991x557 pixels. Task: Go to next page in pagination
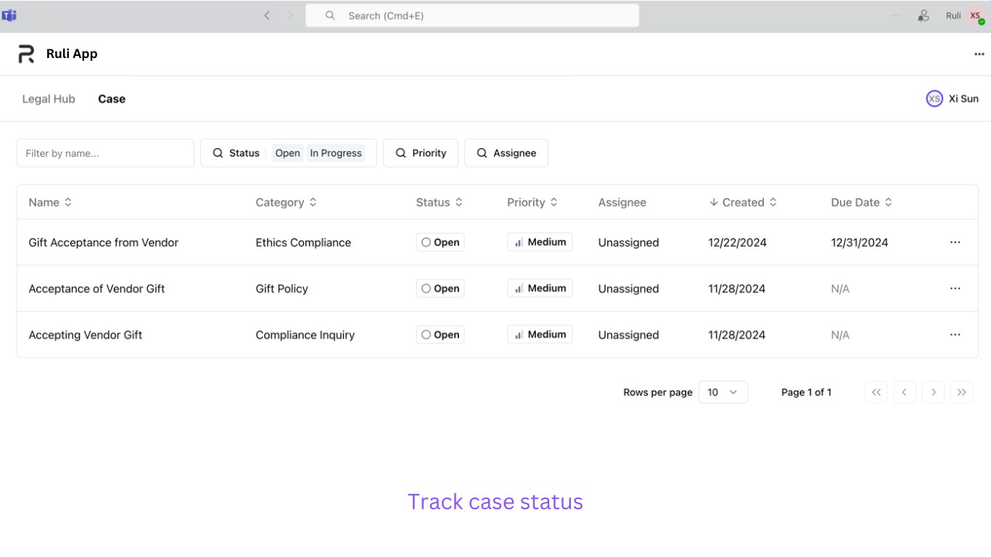(x=934, y=392)
